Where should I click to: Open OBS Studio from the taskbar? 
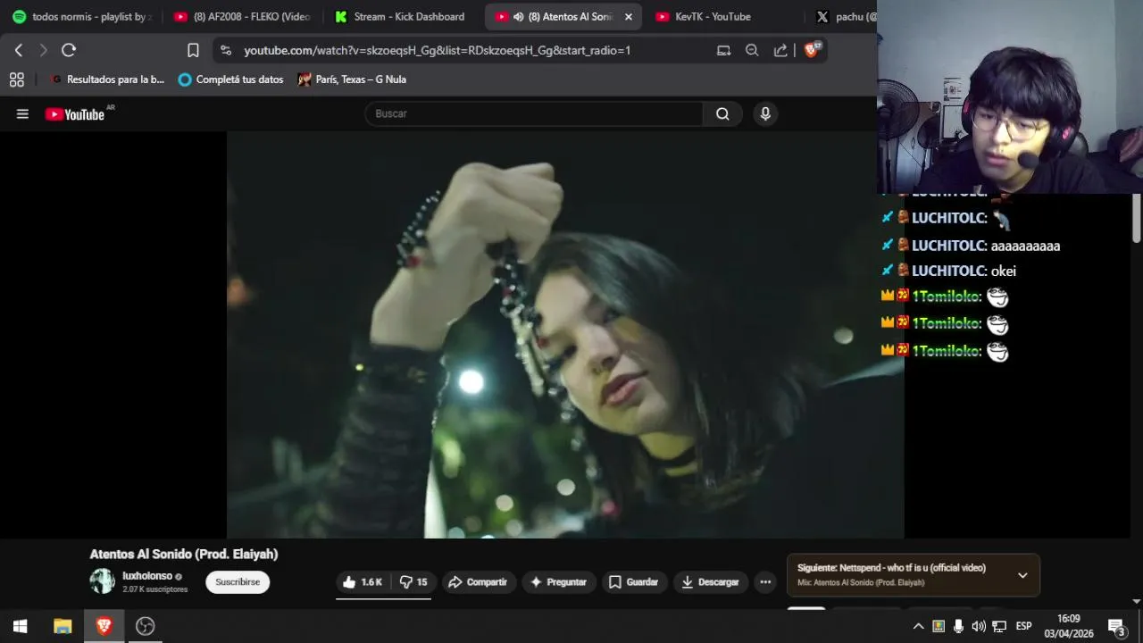pos(146,626)
